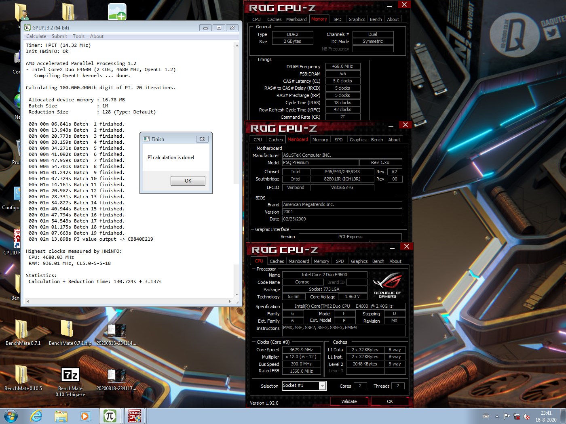Open the Socket #1 selection dropdown
Screen dimensions: 566x424
(304, 386)
